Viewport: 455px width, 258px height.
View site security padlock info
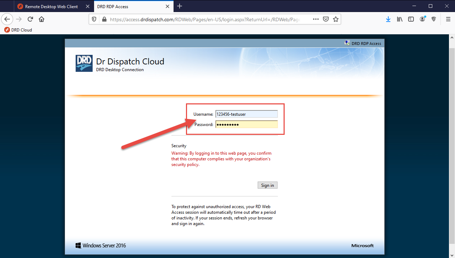tap(104, 19)
